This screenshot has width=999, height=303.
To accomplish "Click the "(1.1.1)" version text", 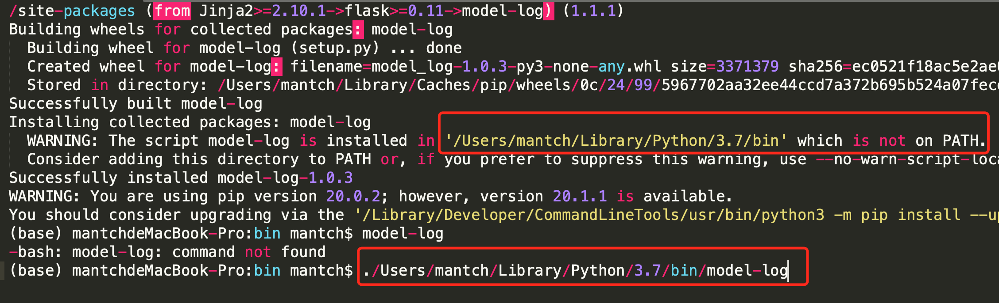I will 593,11.
